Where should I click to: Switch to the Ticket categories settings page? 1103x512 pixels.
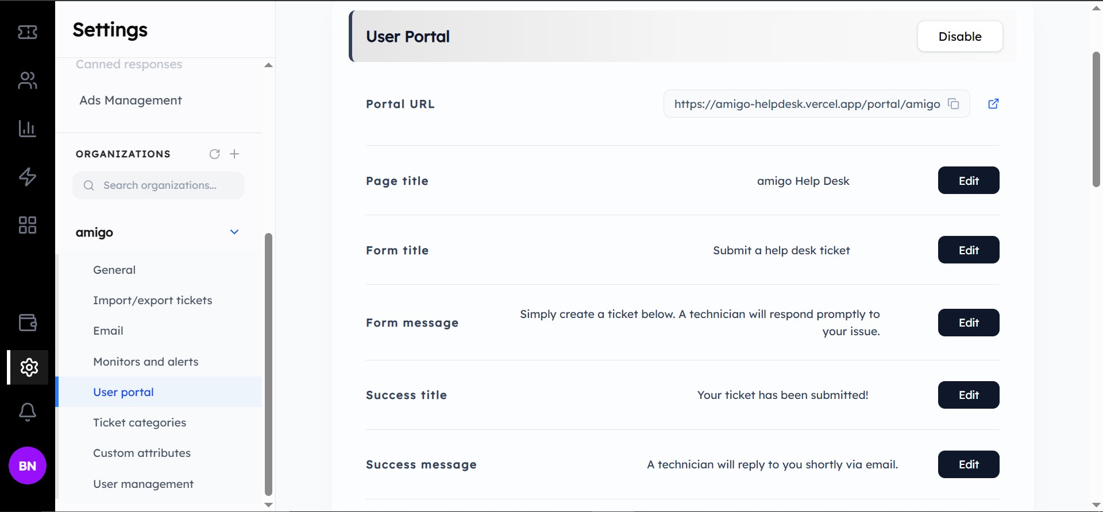coord(140,422)
